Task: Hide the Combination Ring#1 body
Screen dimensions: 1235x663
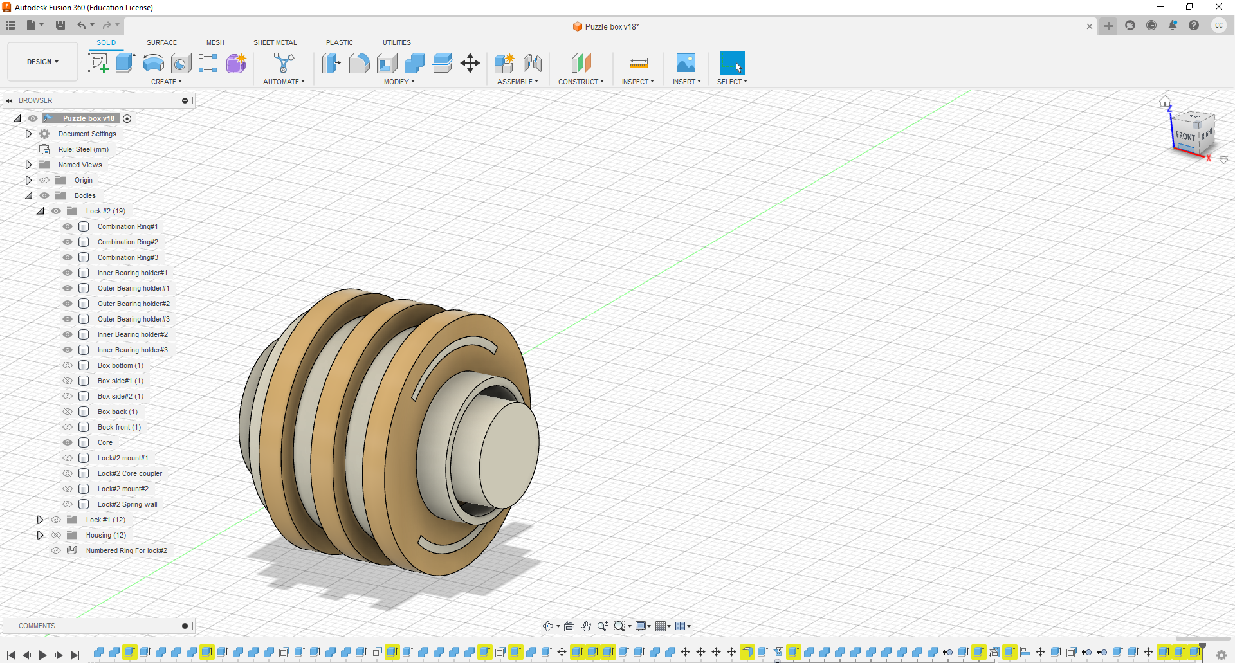Action: click(67, 226)
